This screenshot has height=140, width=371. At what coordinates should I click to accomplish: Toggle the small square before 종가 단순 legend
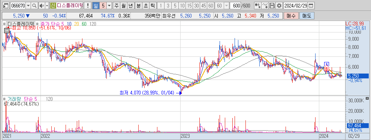pos(37,24)
